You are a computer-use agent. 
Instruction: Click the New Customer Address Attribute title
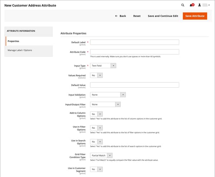pyautogui.click(x=30, y=5)
